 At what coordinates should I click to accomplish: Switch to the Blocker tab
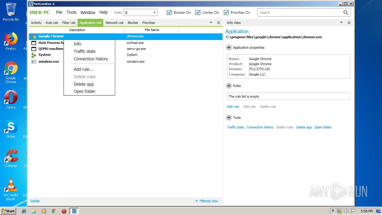[x=133, y=23]
